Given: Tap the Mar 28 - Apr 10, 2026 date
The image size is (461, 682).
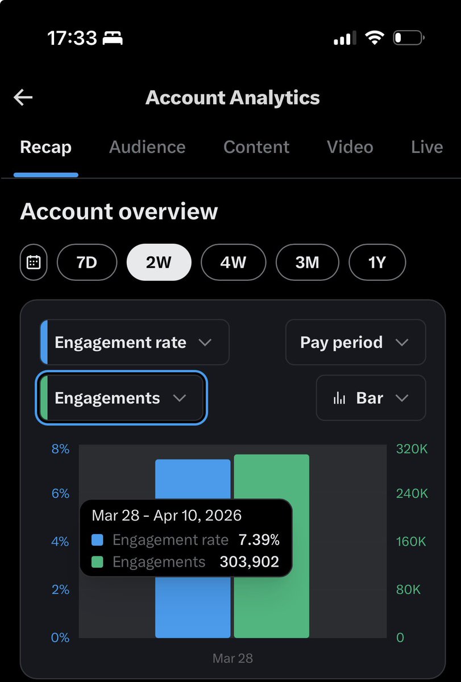Looking at the screenshot, I should click(167, 515).
